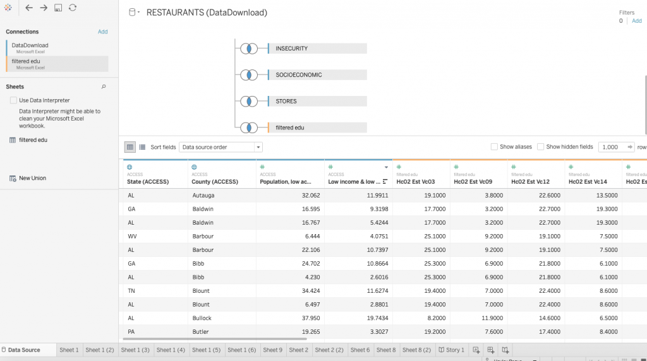Click Add under Filters
The height and width of the screenshot is (361, 647).
636,21
